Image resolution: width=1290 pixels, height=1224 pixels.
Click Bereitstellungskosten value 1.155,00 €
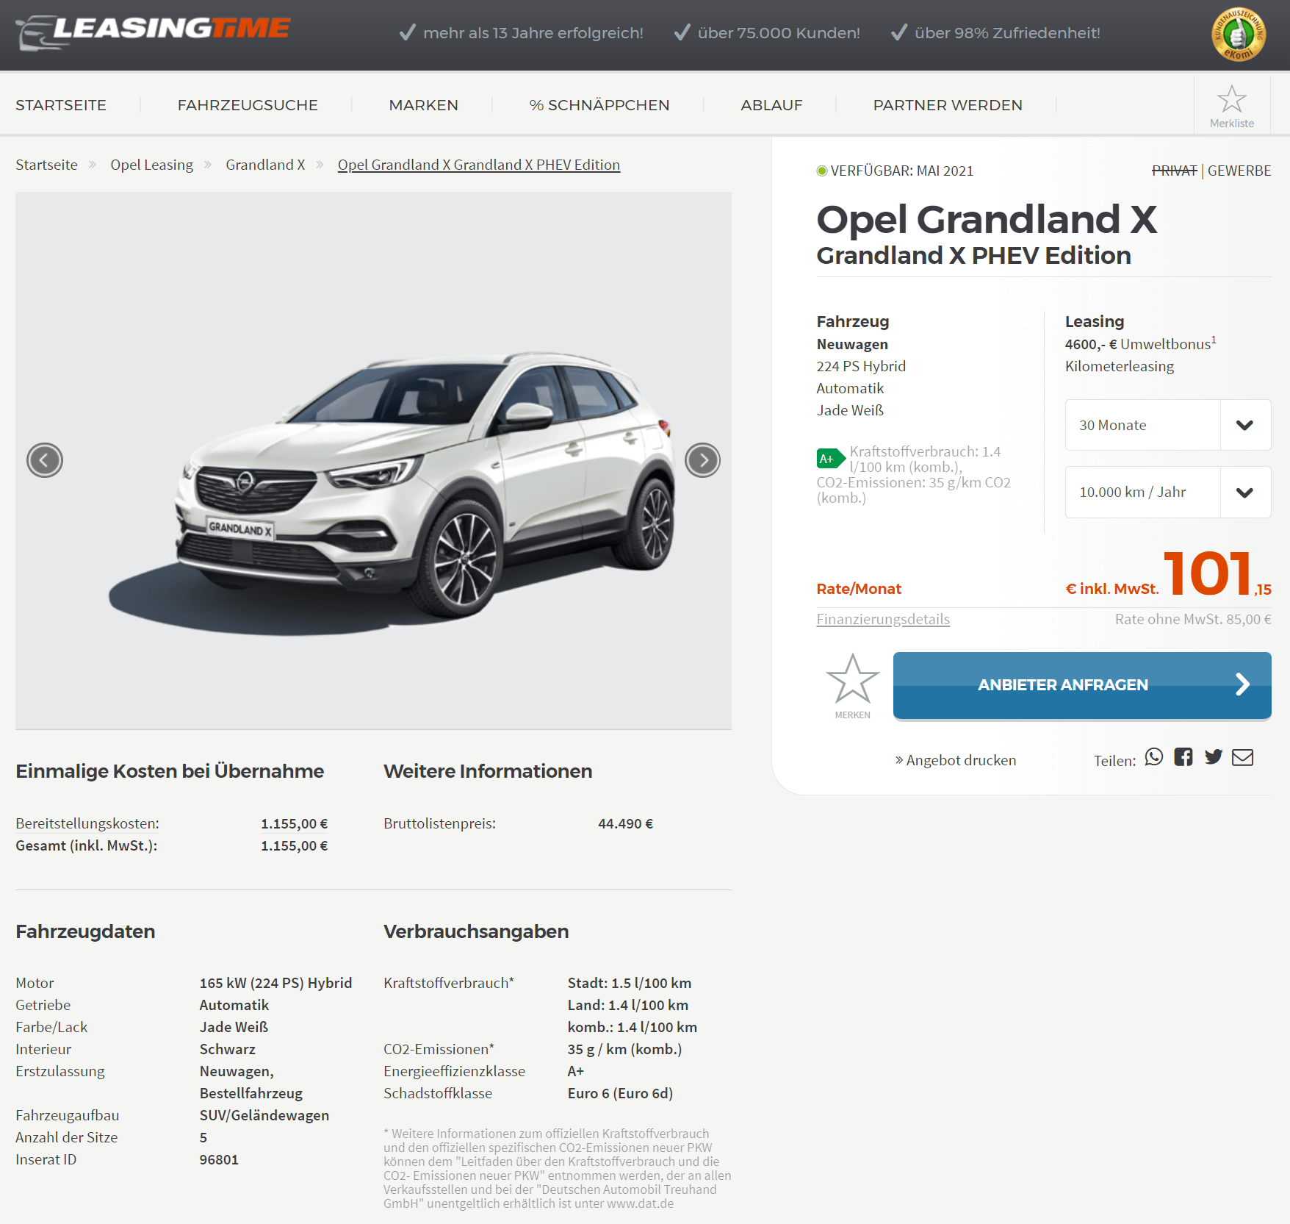(294, 823)
